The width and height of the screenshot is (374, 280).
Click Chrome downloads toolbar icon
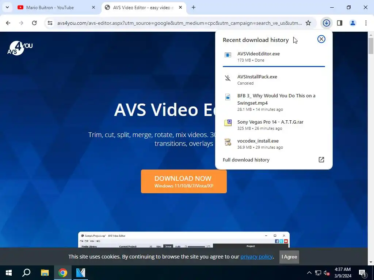pyautogui.click(x=326, y=23)
